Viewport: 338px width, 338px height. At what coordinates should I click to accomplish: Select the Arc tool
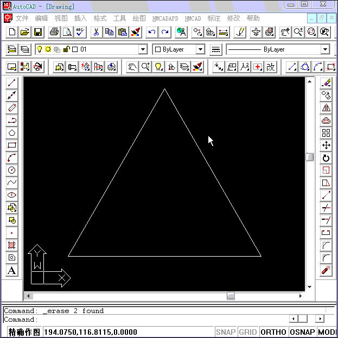(x=11, y=158)
